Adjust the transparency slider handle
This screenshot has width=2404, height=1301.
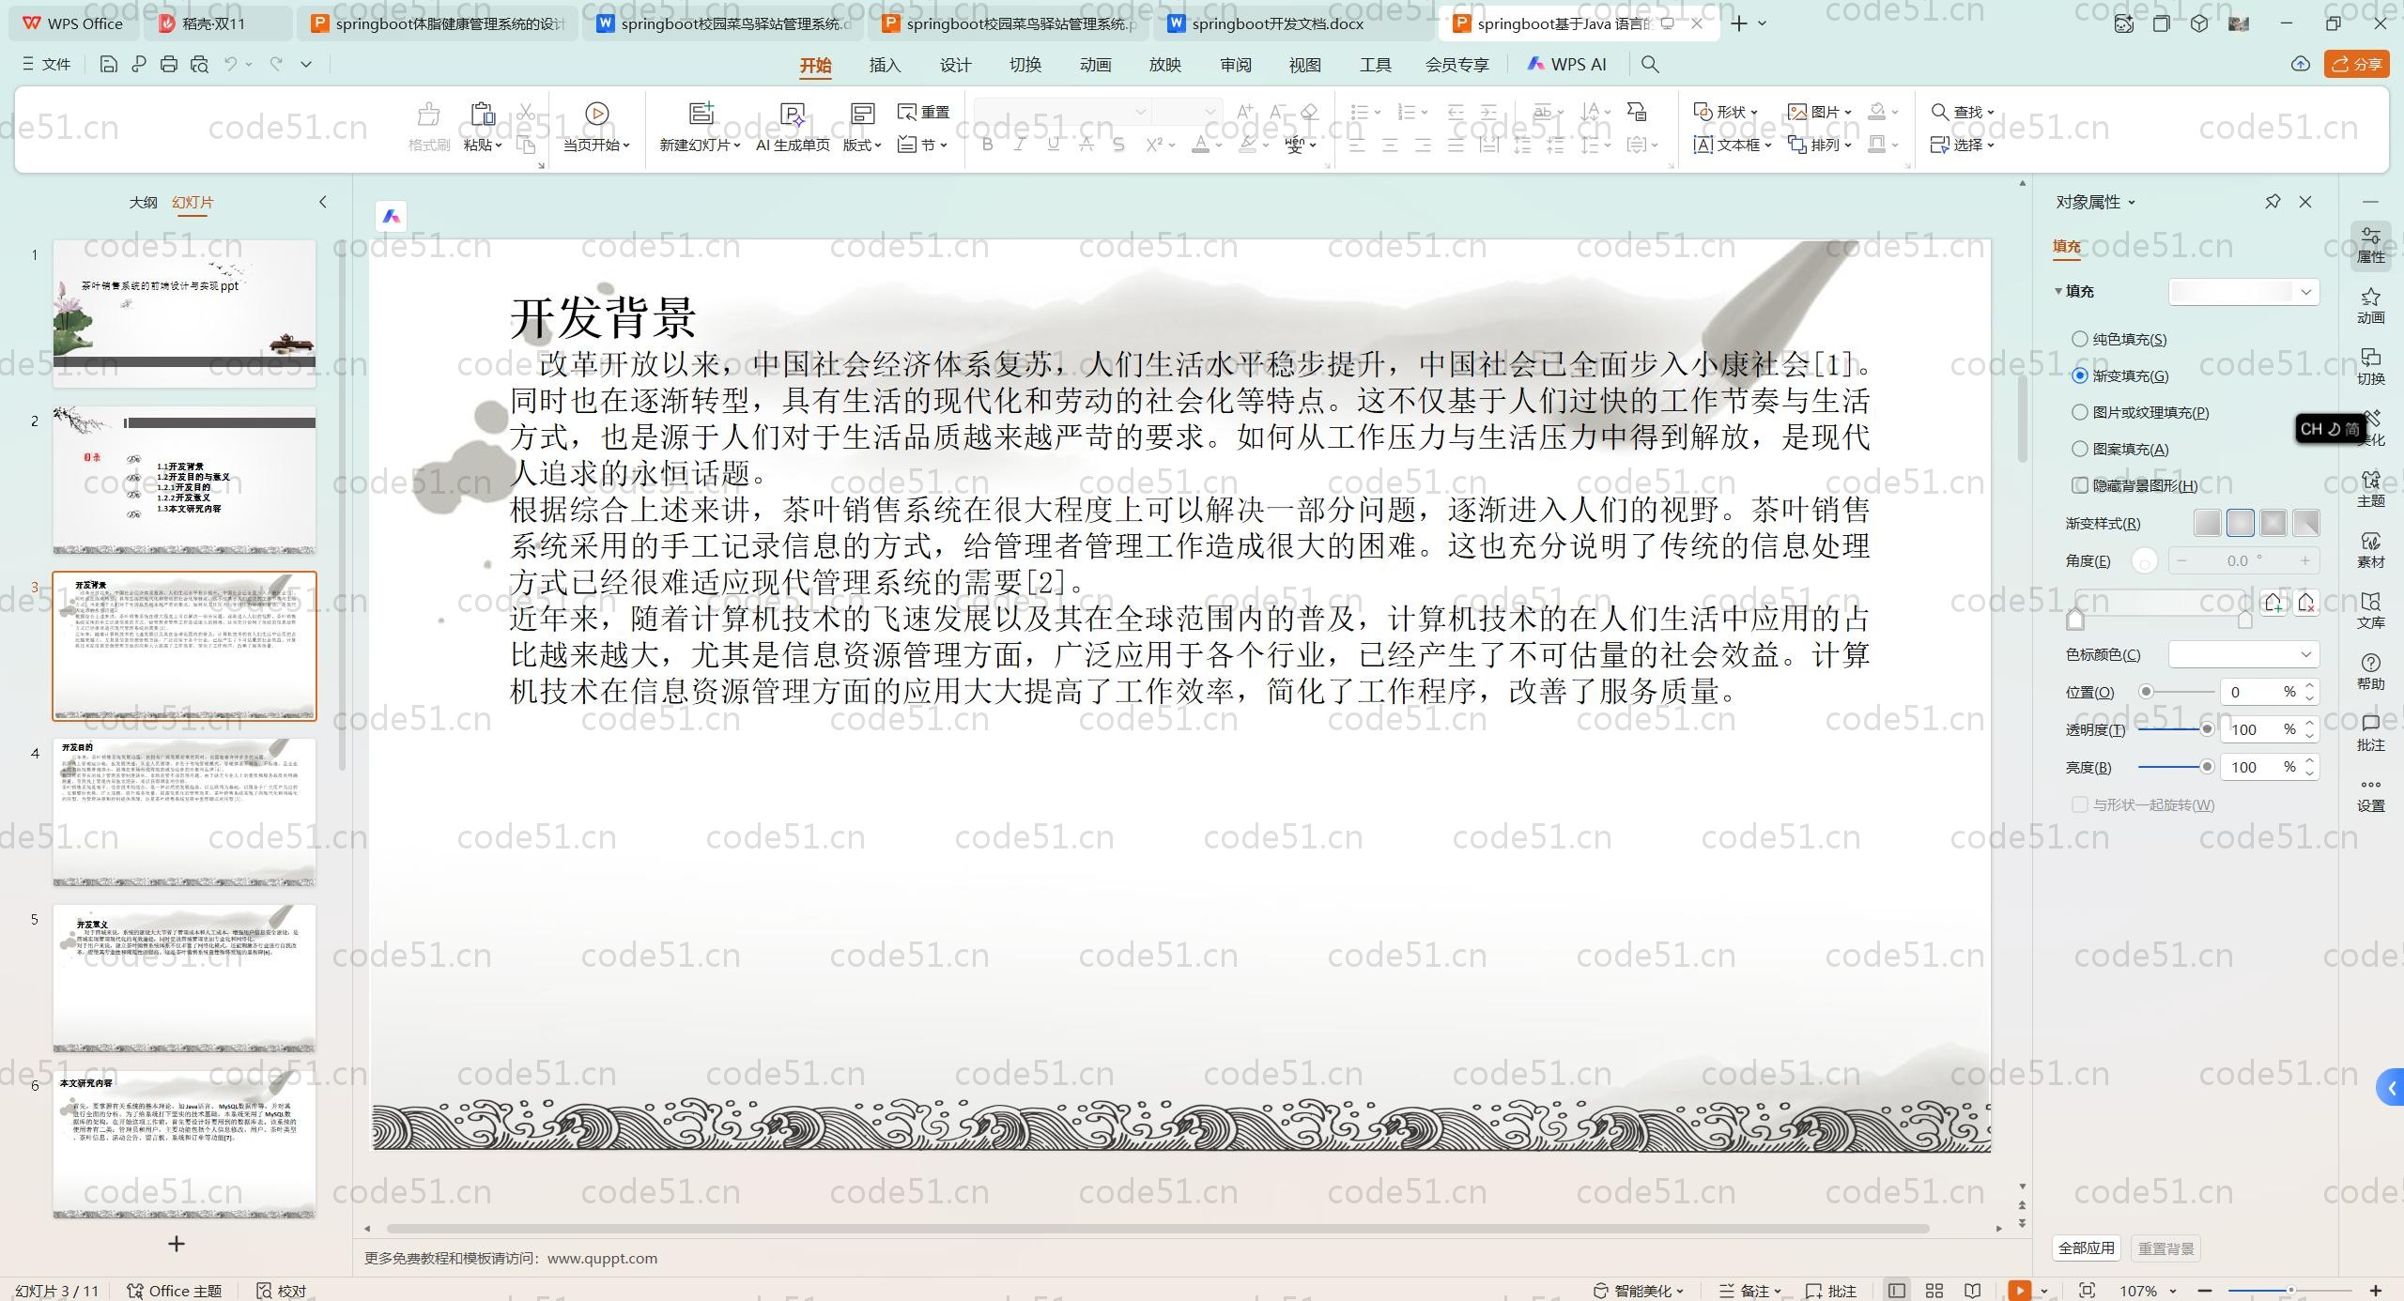click(x=2207, y=729)
